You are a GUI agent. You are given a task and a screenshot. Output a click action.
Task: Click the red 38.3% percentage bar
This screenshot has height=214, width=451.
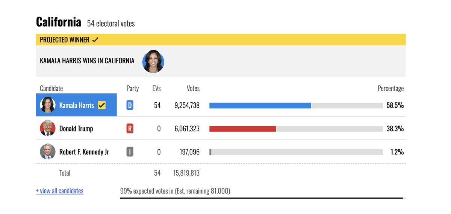tap(242, 129)
